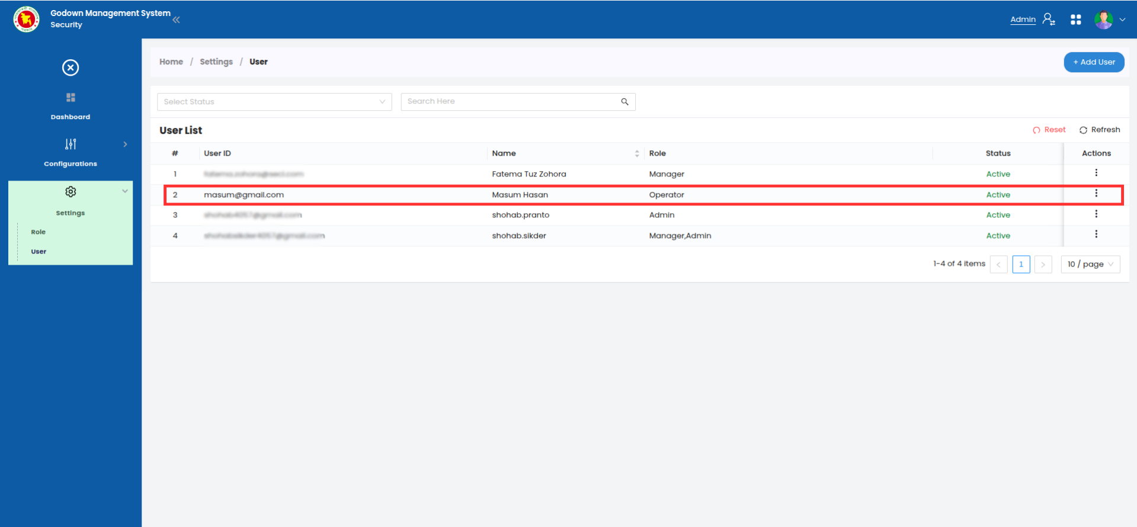This screenshot has width=1137, height=527.
Task: Go to previous page arrow
Action: (x=998, y=264)
